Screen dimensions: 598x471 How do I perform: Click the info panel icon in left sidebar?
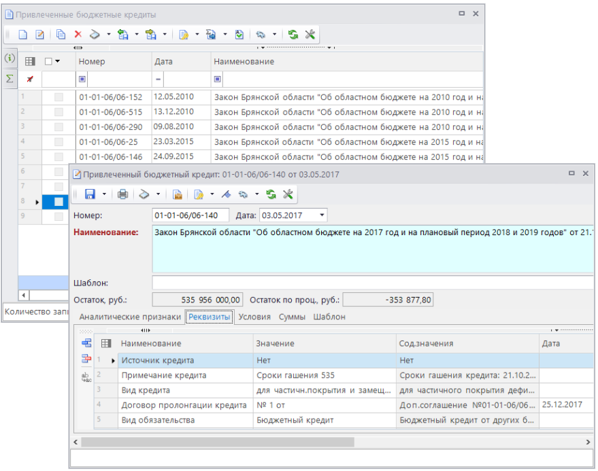pos(10,58)
